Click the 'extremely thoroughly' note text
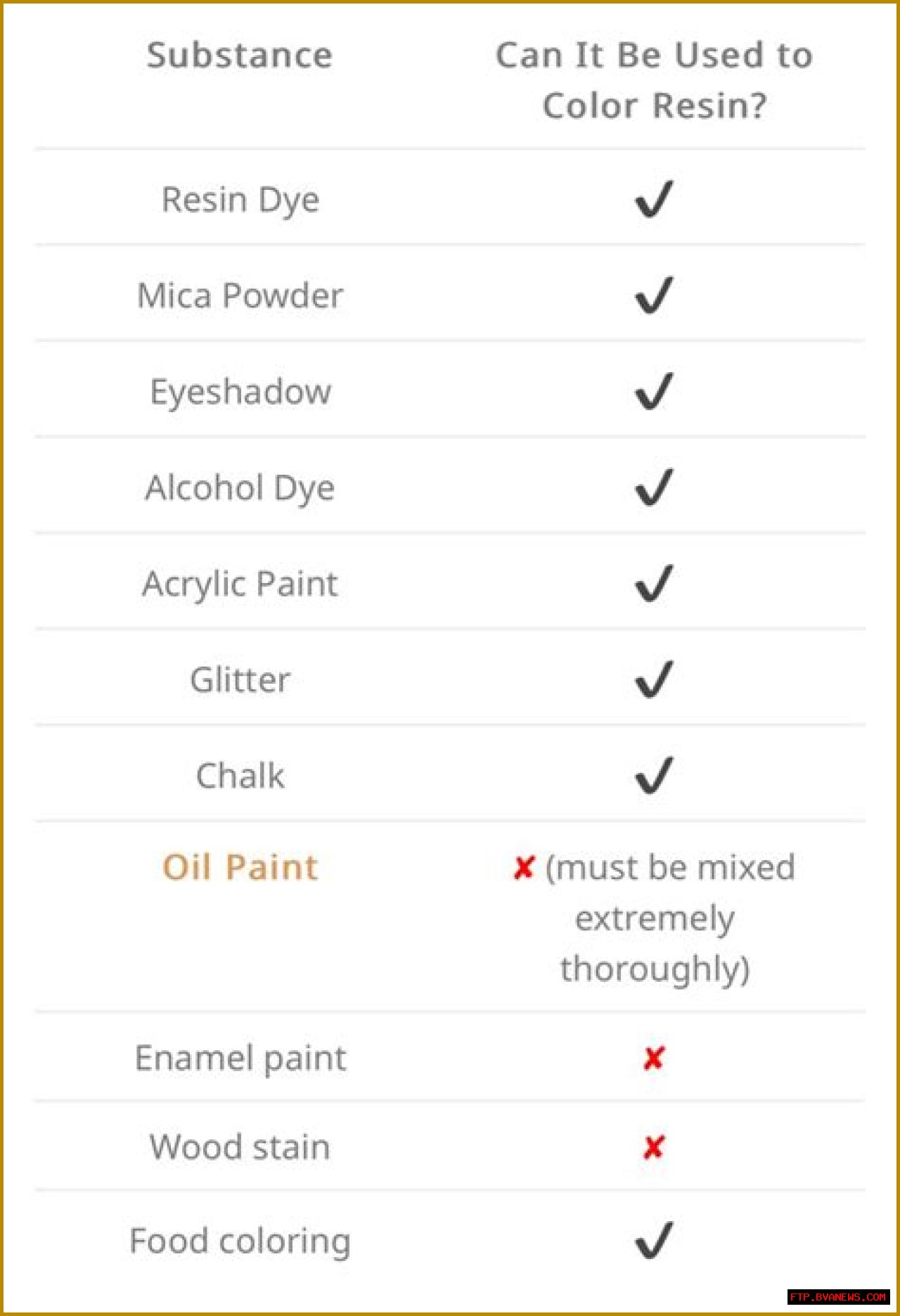900x1316 pixels. pos(655,944)
